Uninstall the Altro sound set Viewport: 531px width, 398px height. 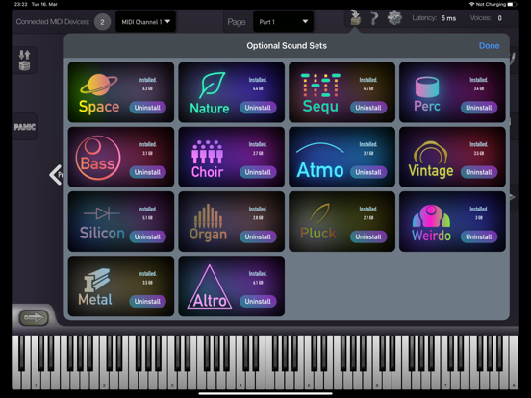tap(258, 301)
